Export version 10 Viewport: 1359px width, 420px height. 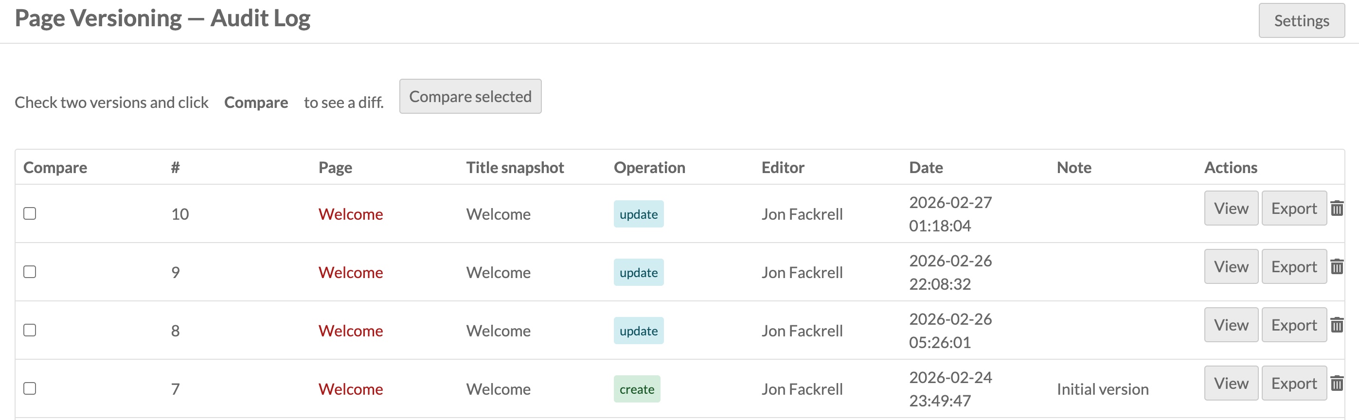1294,208
